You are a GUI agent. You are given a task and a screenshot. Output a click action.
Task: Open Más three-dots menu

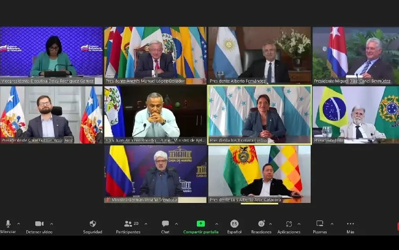(351, 224)
